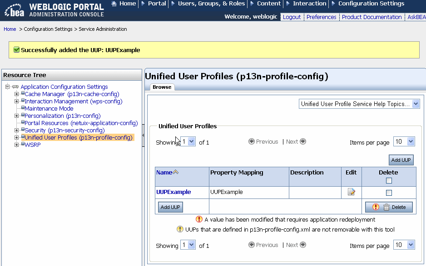
Task: Click the top Add UUP button
Action: (401, 160)
